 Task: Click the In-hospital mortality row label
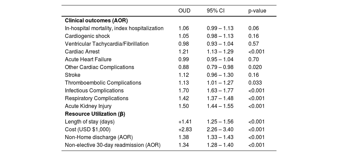(x=114, y=28)
